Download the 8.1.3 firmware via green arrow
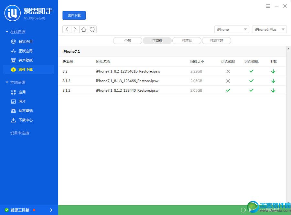 [x=273, y=81]
